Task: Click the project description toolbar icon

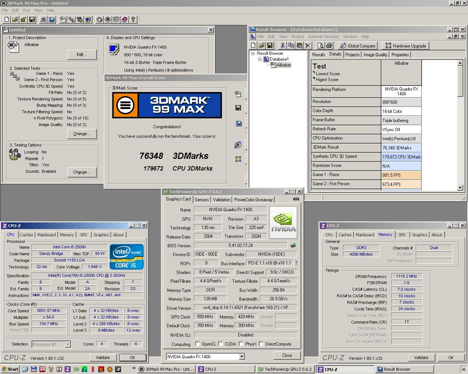Action: [x=63, y=19]
